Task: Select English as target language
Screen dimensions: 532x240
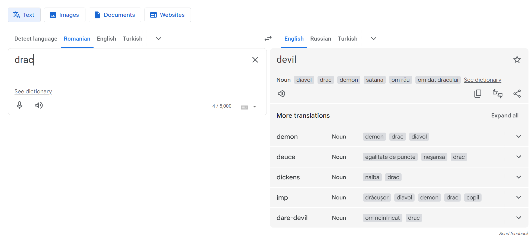Action: 294,39
